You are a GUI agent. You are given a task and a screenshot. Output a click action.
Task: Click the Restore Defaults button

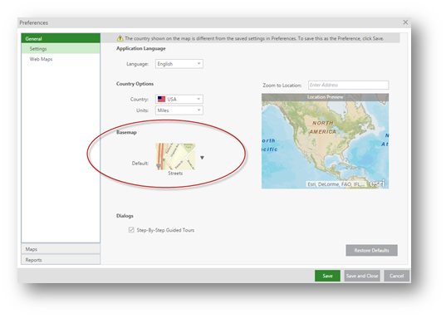[371, 250]
